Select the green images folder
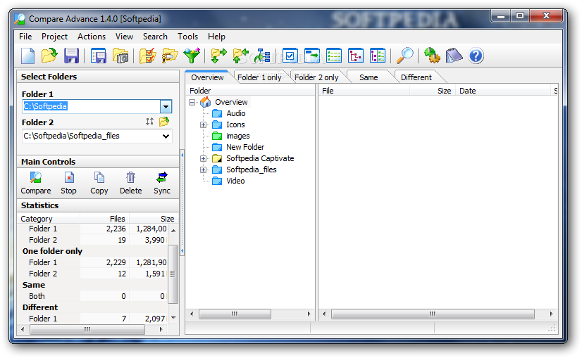This screenshot has height=358, width=582. click(237, 136)
